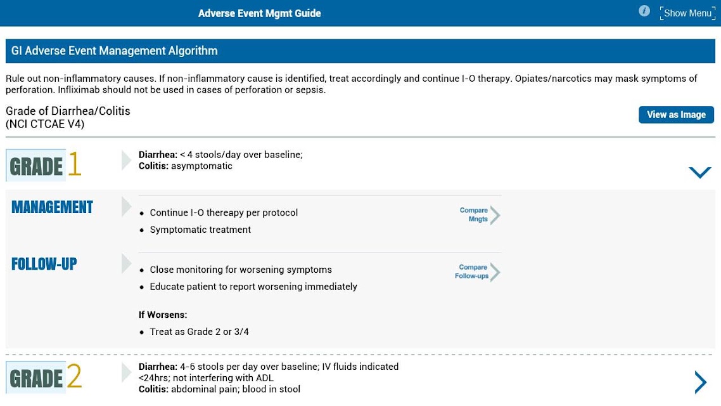Screen dimensions: 721x406
Task: Click the Adverse Event Mgmt Guide title
Action: coord(259,13)
